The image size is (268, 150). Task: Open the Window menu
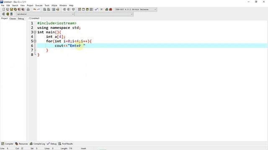[x=63, y=5]
